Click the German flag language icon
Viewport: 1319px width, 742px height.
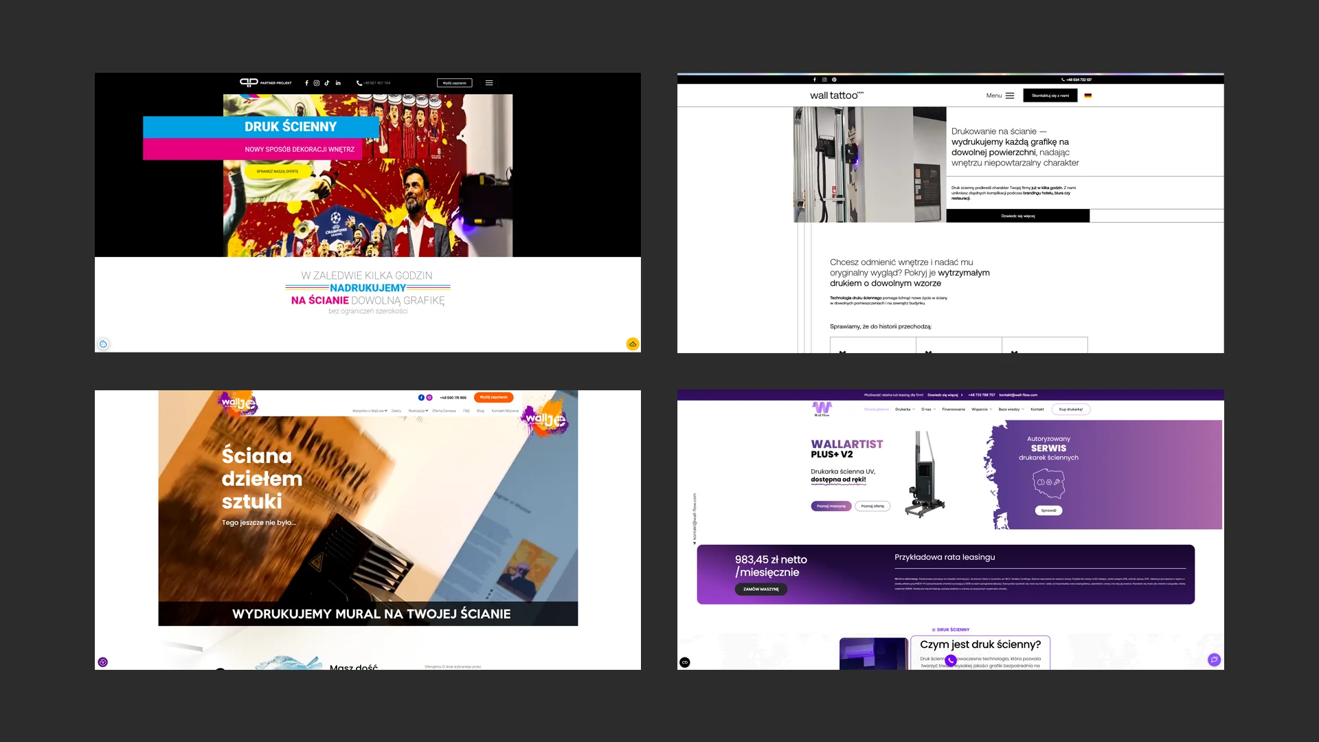pyautogui.click(x=1088, y=96)
